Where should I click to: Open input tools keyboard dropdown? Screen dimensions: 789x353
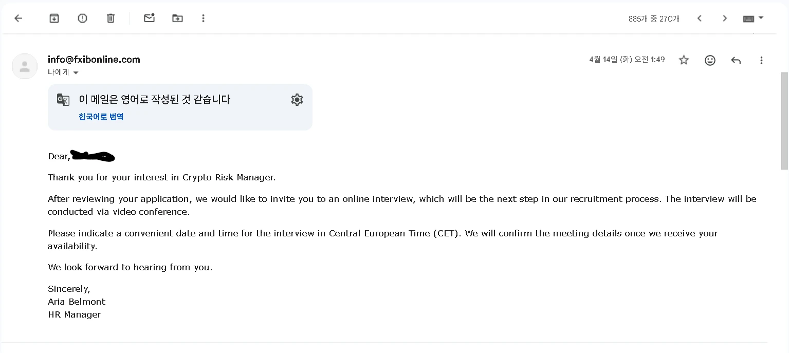(x=754, y=18)
